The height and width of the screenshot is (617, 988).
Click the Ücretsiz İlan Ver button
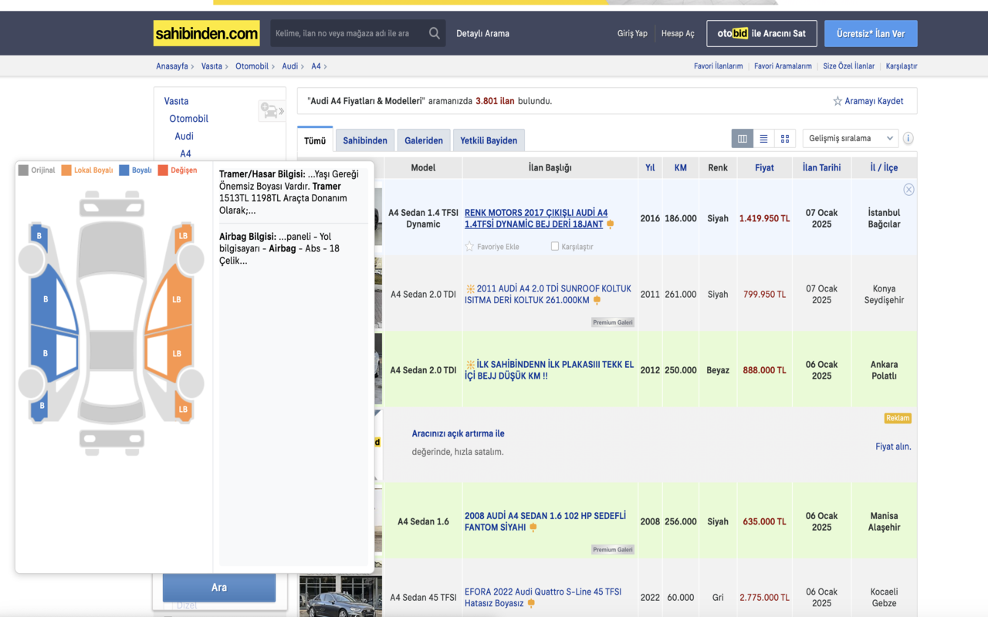point(870,34)
